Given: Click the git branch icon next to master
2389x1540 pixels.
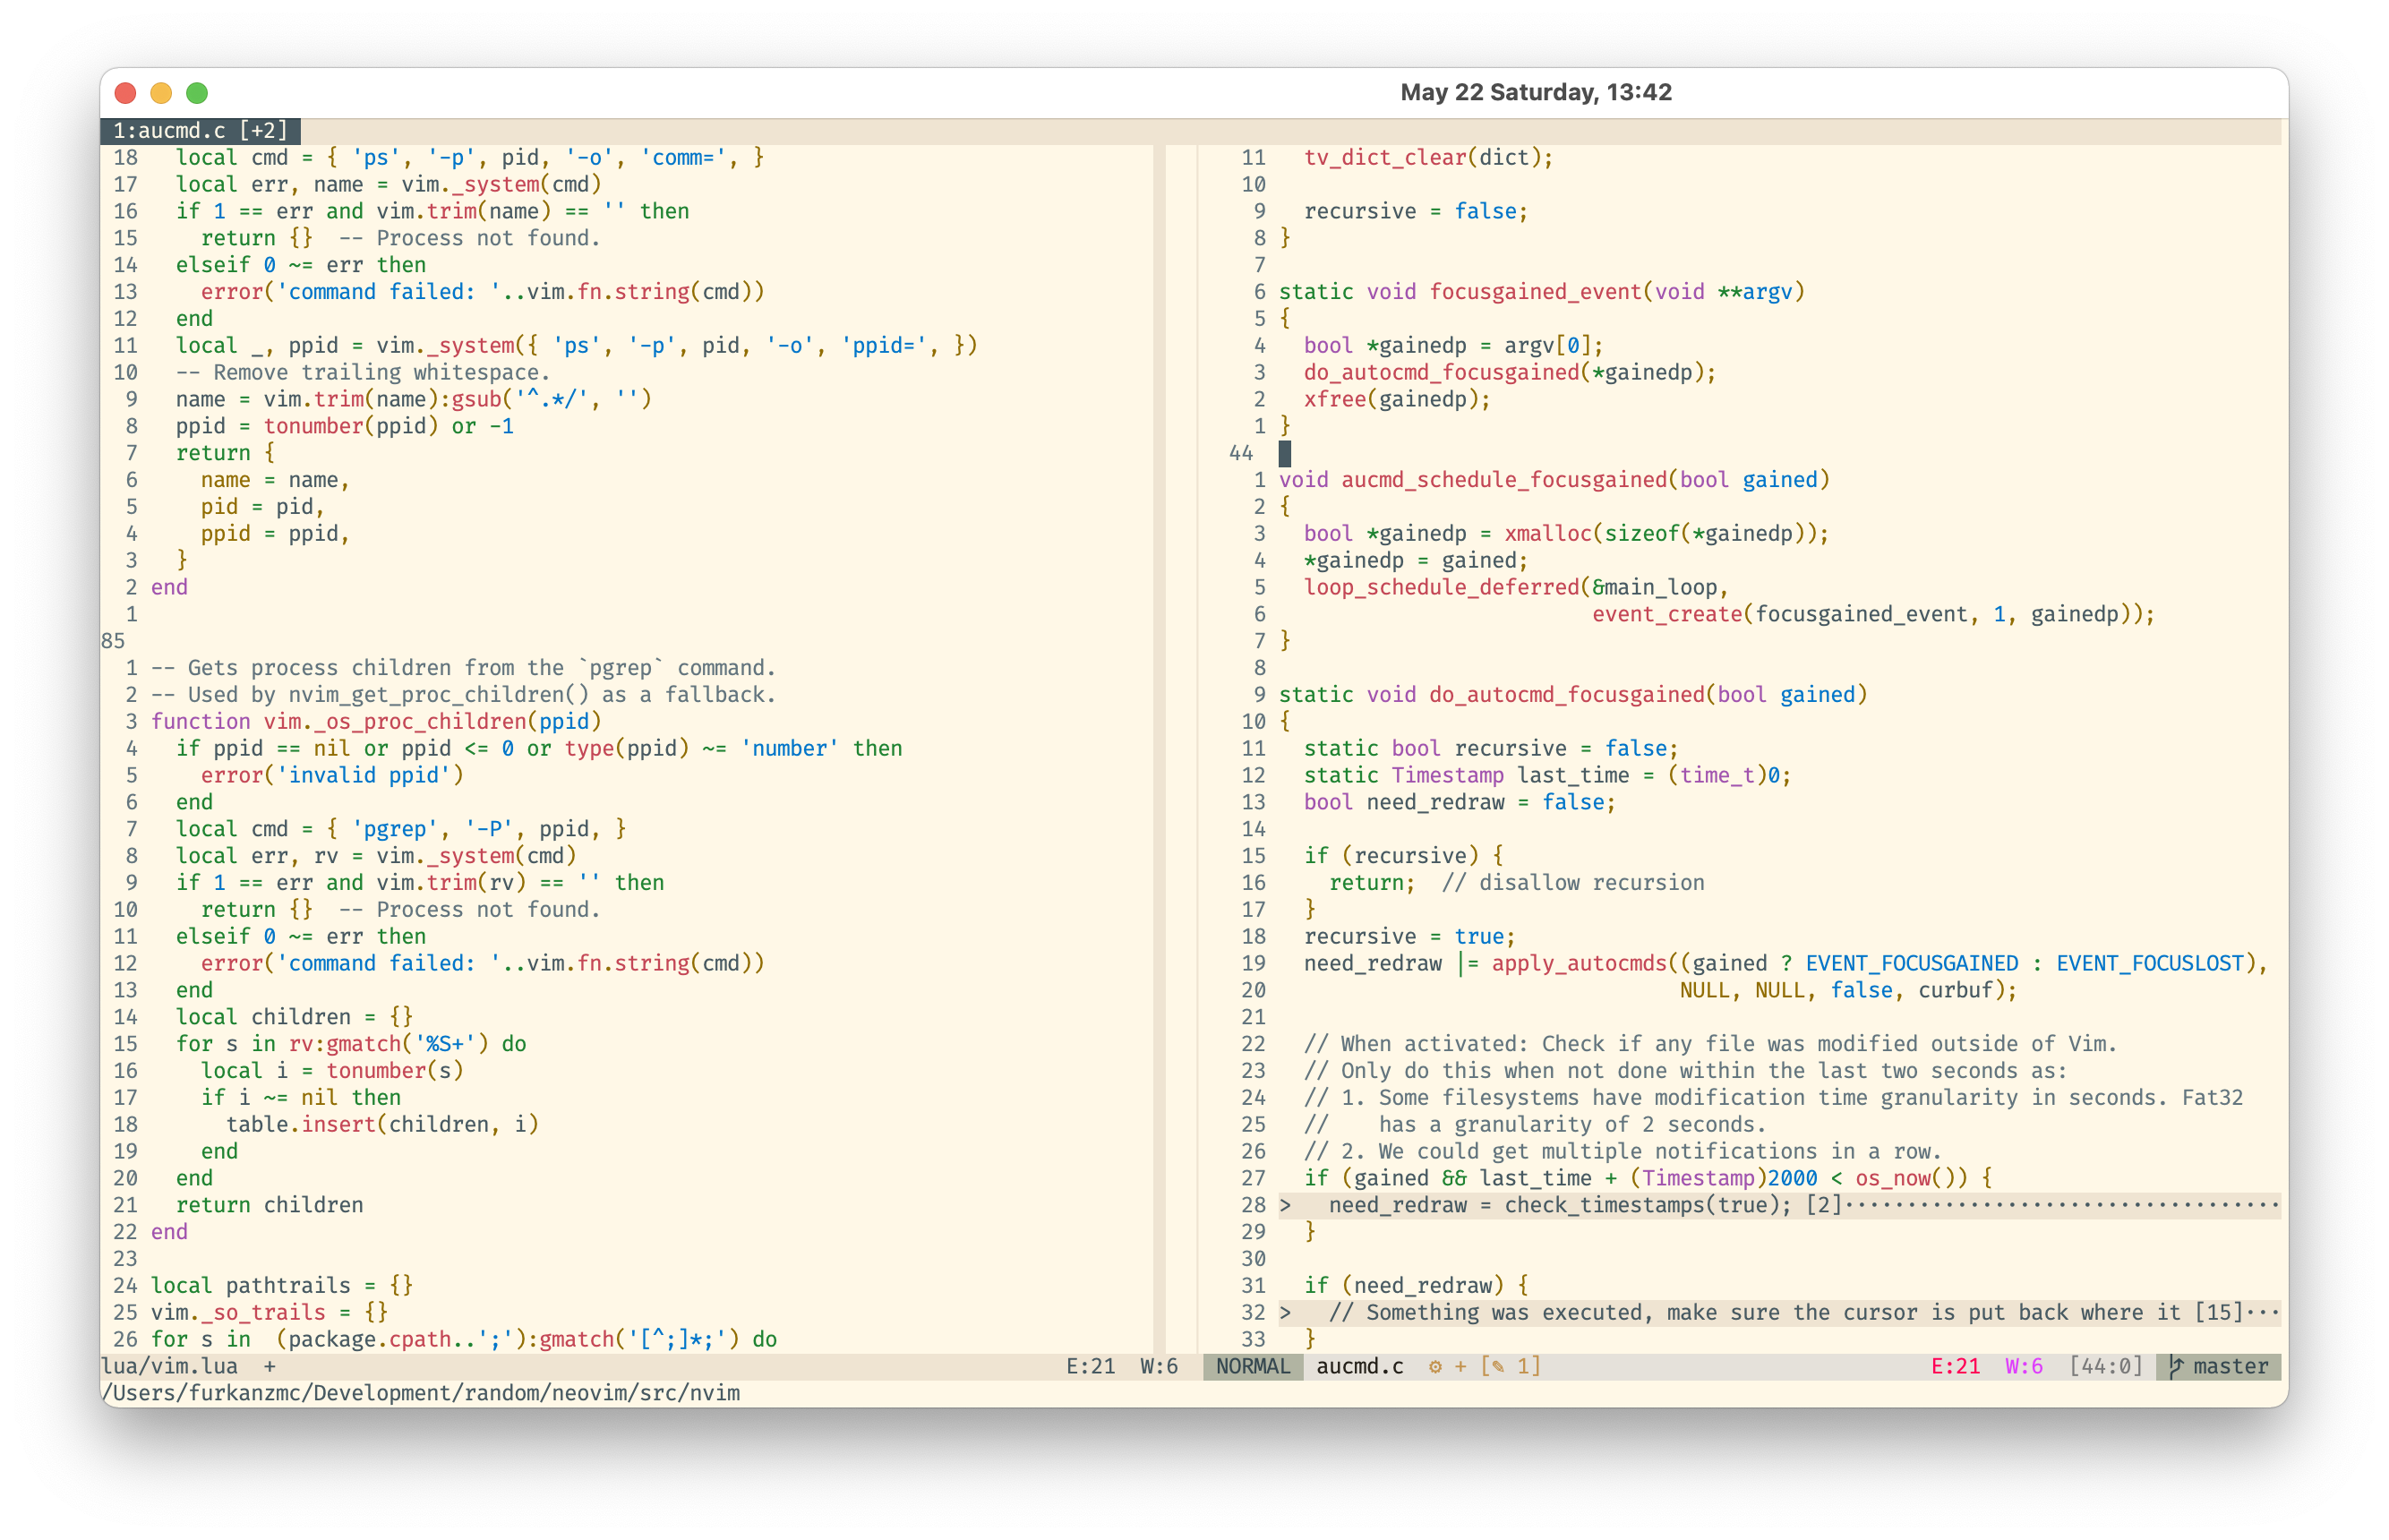Looking at the screenshot, I should tap(2176, 1366).
